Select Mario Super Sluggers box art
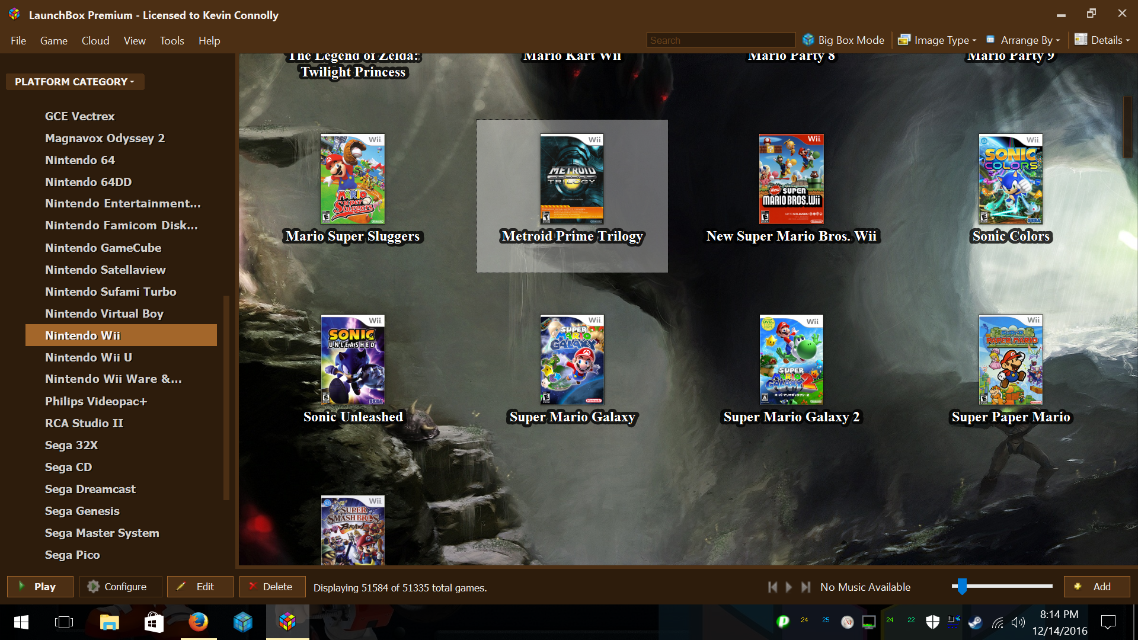 pos(353,179)
